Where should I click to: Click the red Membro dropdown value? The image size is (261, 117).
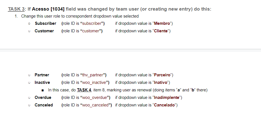[165, 23]
